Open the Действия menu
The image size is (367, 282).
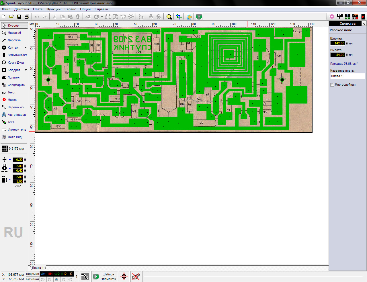[x=22, y=9]
